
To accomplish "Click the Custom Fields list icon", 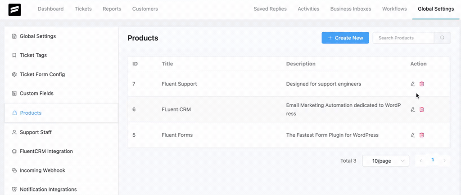I will 14,94.
